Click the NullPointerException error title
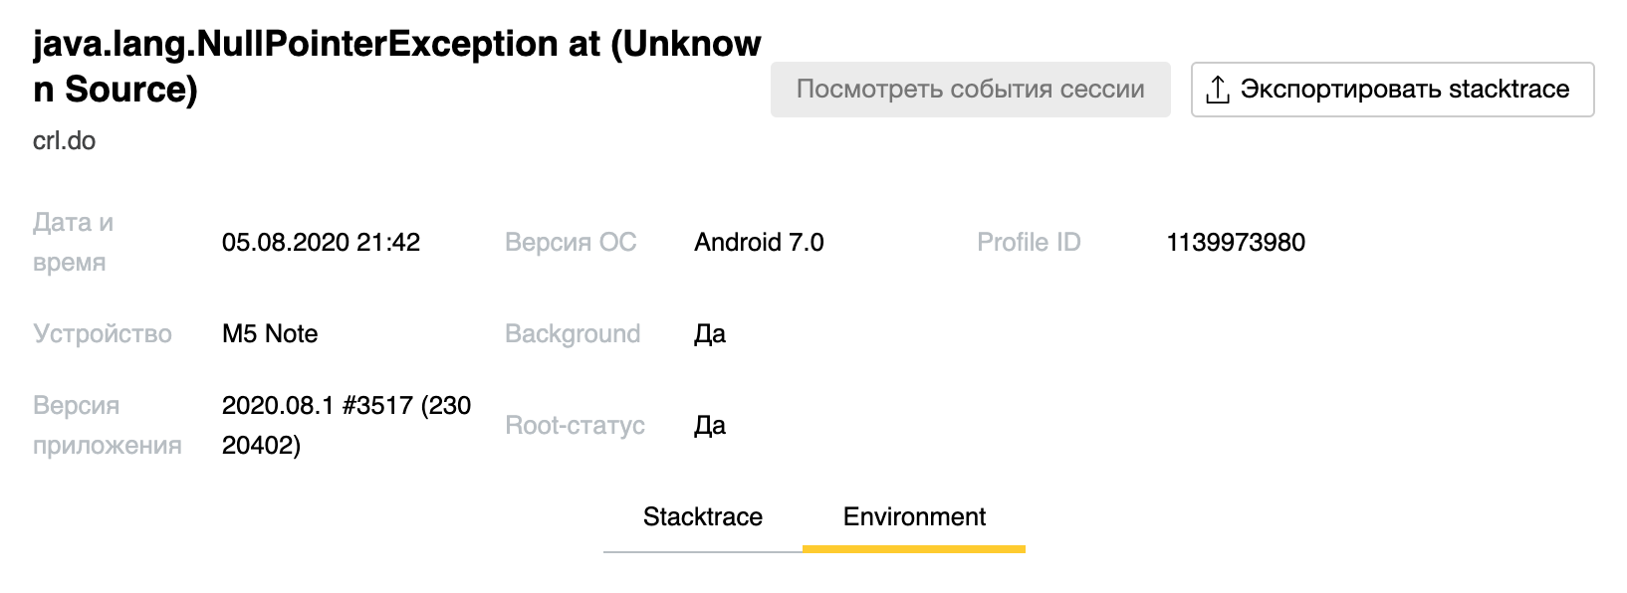 [x=396, y=67]
